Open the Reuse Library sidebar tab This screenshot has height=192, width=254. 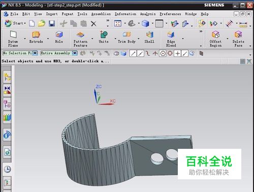[7, 117]
